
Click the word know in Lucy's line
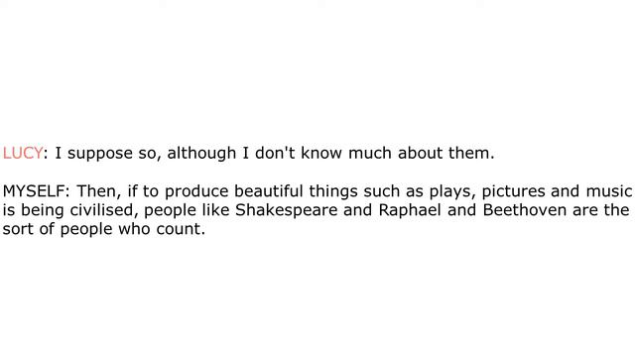click(x=321, y=153)
